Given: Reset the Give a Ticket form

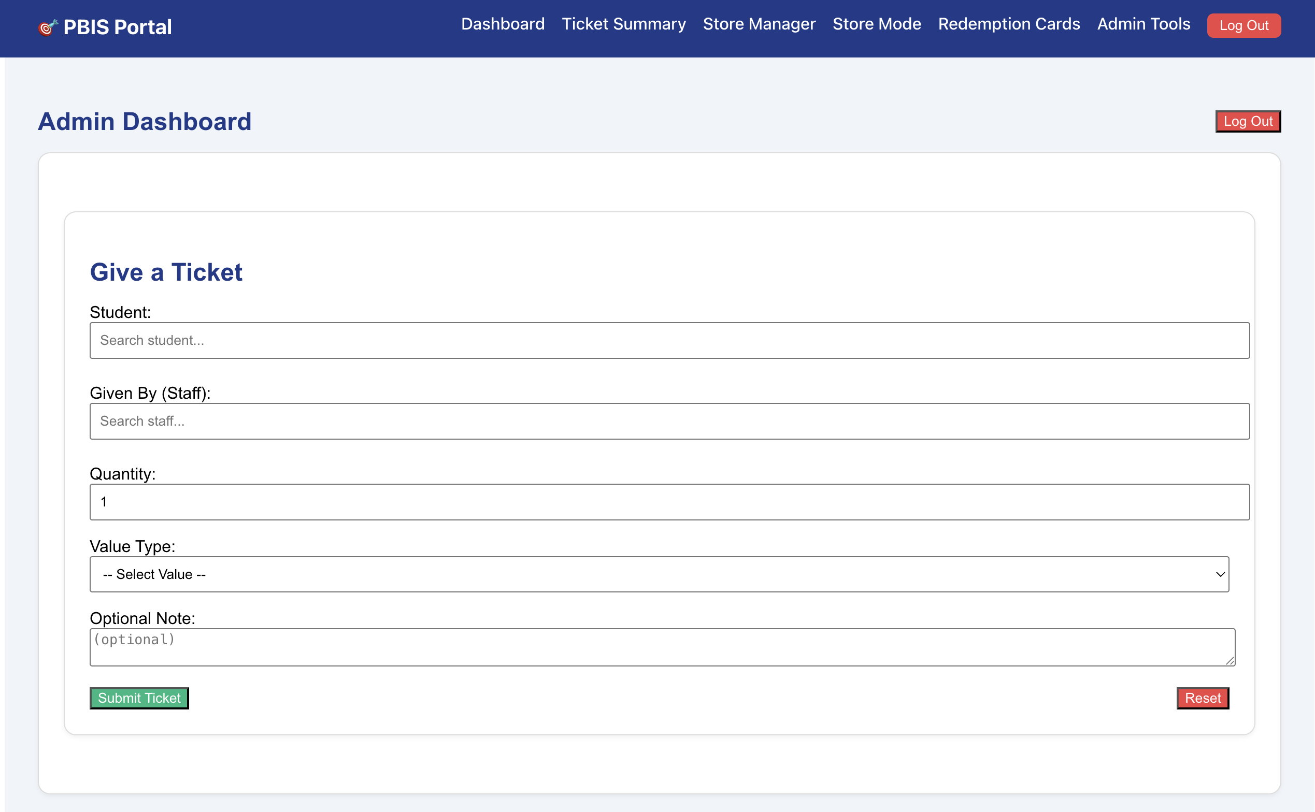Looking at the screenshot, I should coord(1203,698).
